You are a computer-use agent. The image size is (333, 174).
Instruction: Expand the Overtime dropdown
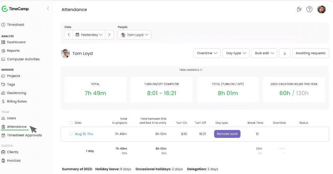pos(207,53)
